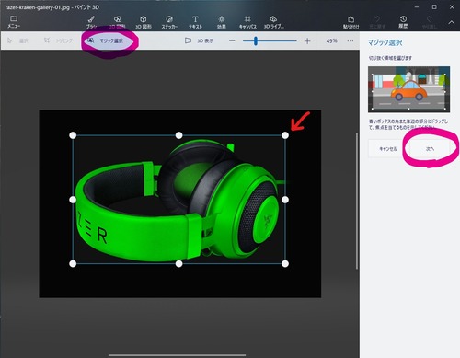Viewport: 460px width, 358px height.
Task: Click the 次へ next button
Action: tap(430, 149)
